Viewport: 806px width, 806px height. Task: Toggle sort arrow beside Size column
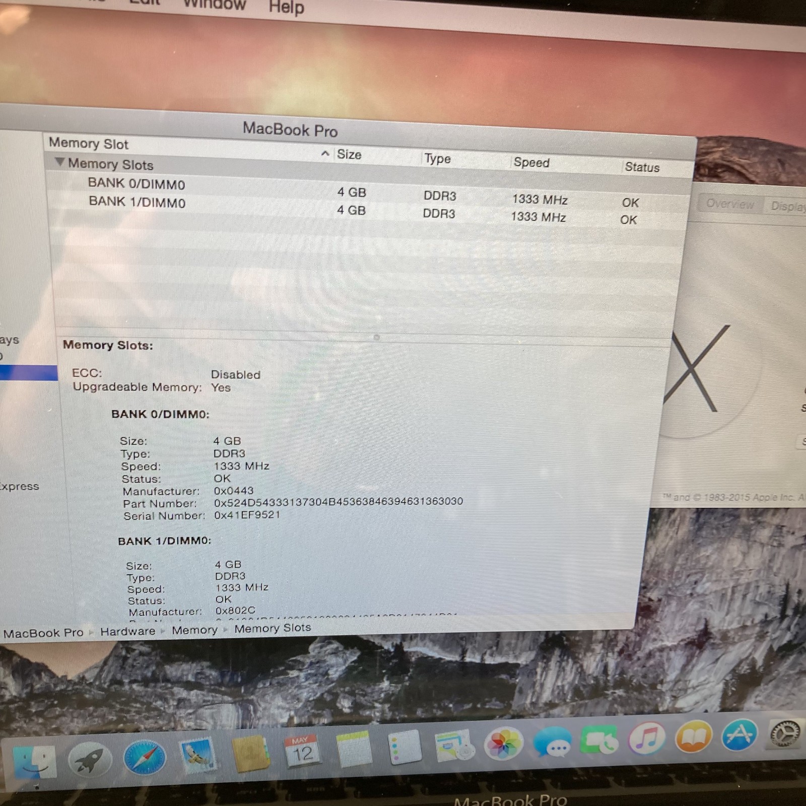tap(325, 154)
